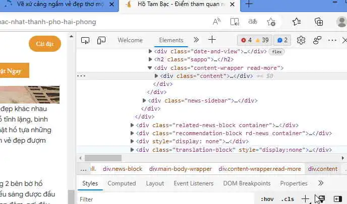This screenshot has width=347, height=204.
Task: Select div.content-wrapper.read-more breadcrumb
Action: pos(260,169)
